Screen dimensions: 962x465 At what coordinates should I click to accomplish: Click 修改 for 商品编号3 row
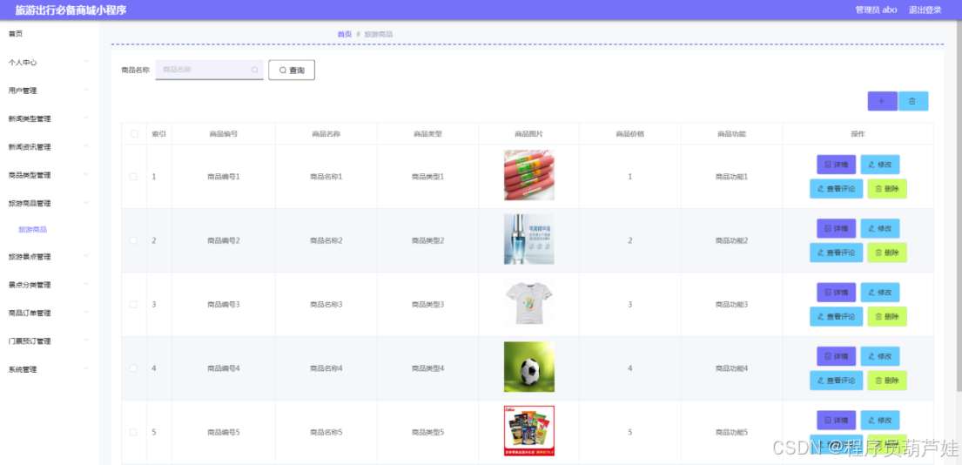pyautogui.click(x=880, y=292)
